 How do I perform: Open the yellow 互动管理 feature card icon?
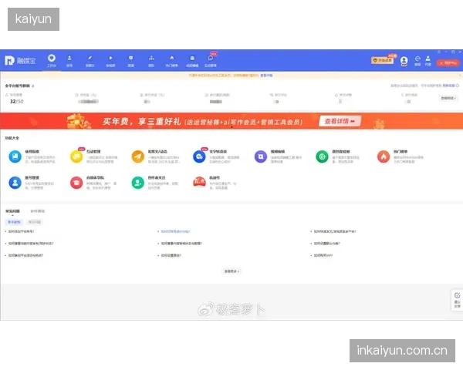click(x=76, y=156)
